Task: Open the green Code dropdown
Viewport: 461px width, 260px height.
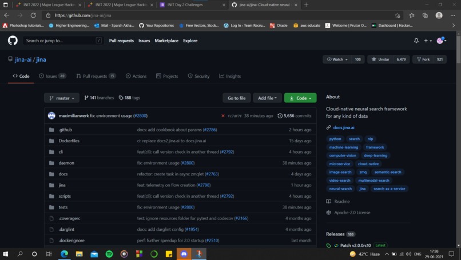Action: [300, 98]
